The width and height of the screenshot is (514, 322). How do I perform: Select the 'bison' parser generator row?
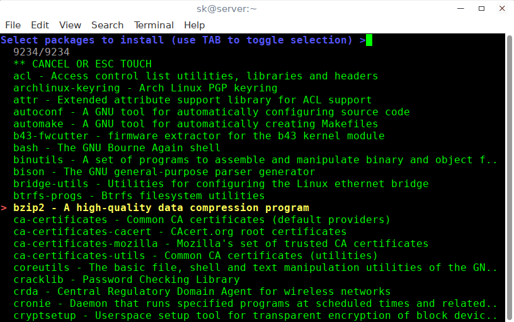(164, 172)
